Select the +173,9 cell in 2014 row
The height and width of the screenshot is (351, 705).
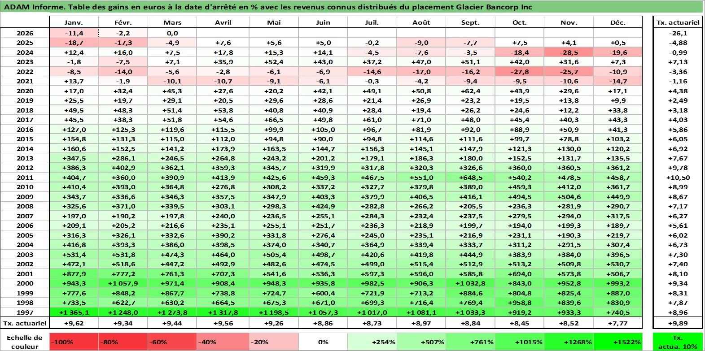pos(223,149)
